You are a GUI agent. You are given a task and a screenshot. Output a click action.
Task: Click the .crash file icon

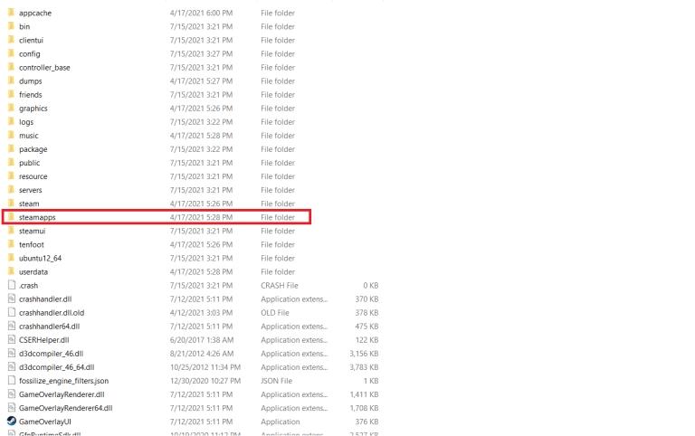(x=12, y=285)
